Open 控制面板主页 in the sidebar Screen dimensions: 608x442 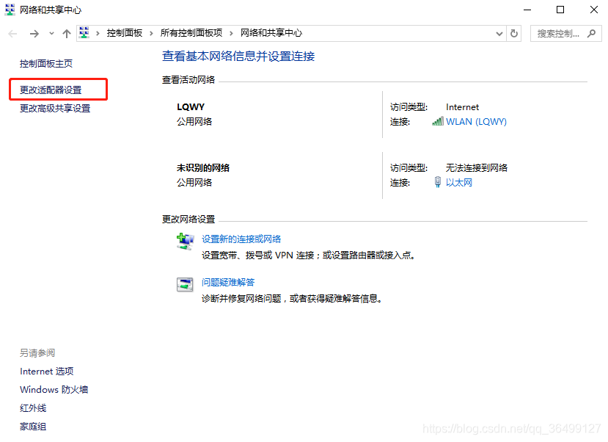46,64
